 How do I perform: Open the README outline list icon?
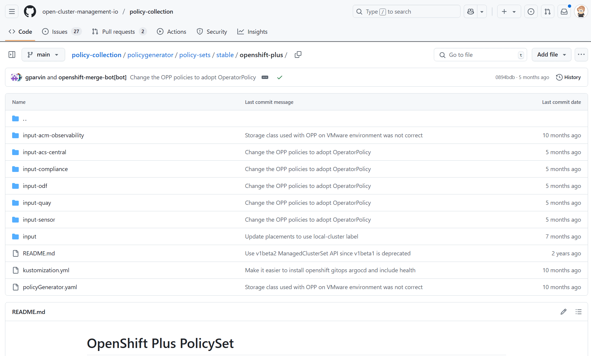(579, 312)
